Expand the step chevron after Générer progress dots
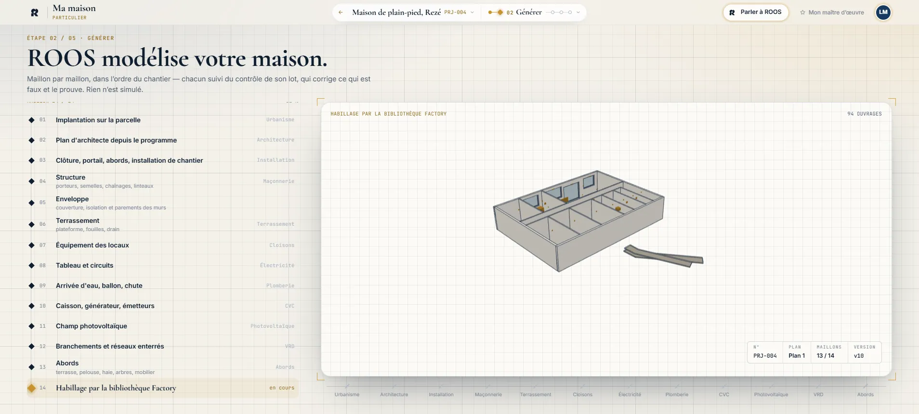Screen dimensions: 919x414 pos(578,13)
